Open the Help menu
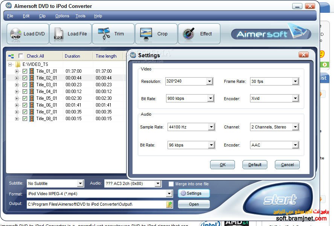Screen dimensions: 334x226 [98, 16]
